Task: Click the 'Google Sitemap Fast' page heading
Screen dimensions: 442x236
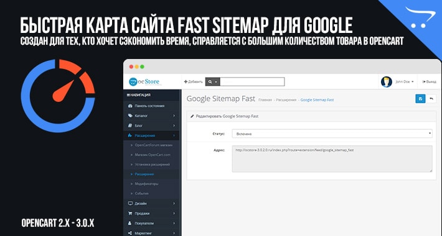Action: 221,99
